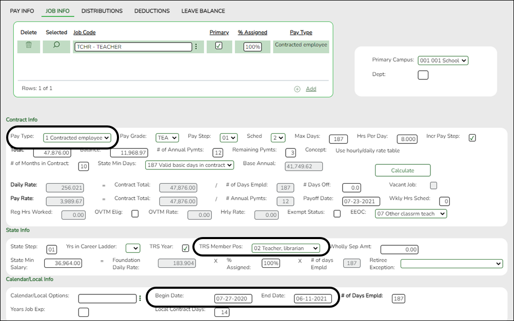The image size is (514, 321).
Task: Uncheck the Incr Pay Step checkbox
Action: (471, 137)
